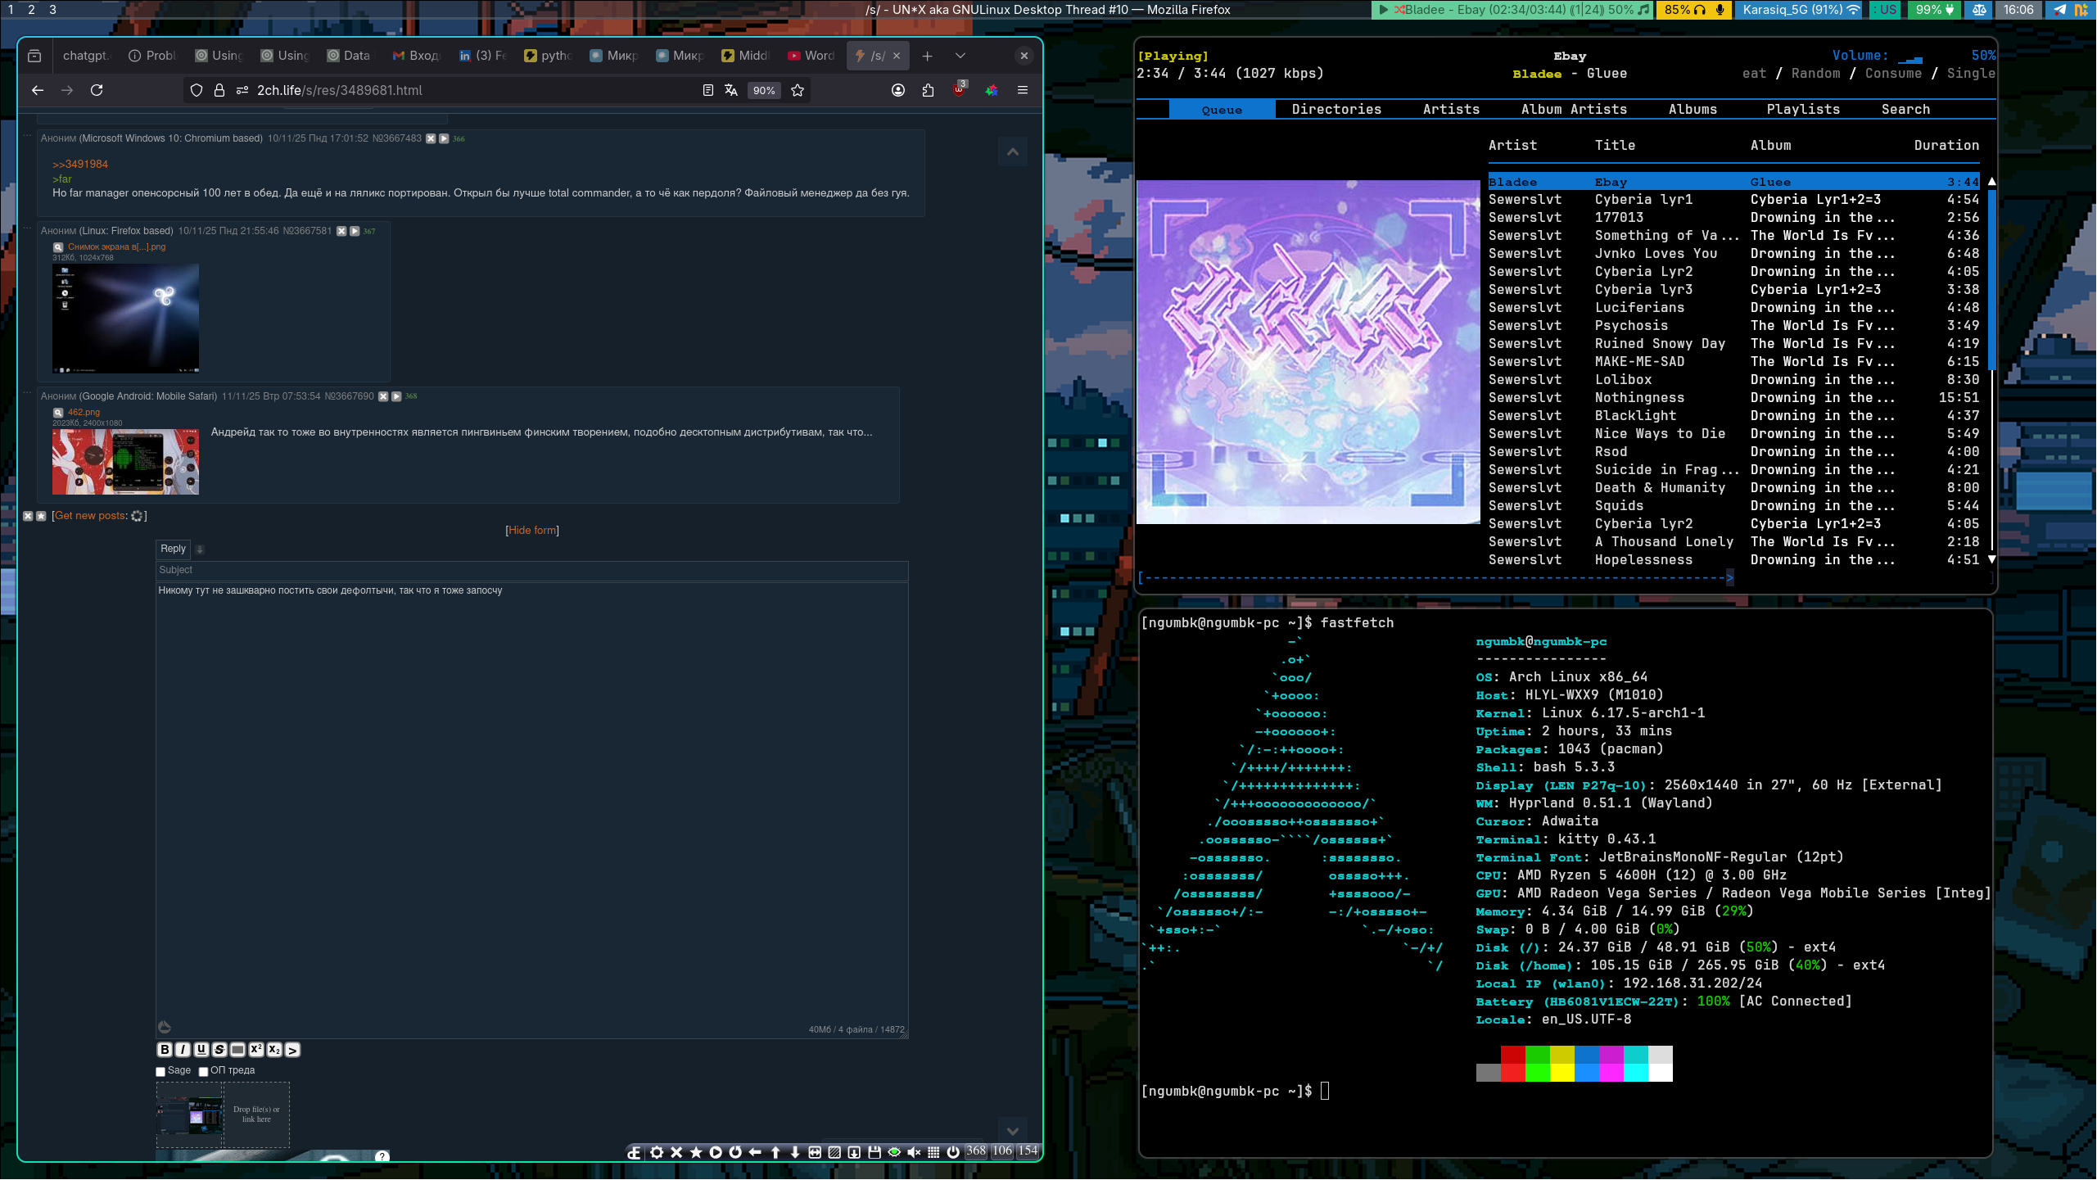Insert superscript markup in reply

click(x=256, y=1050)
